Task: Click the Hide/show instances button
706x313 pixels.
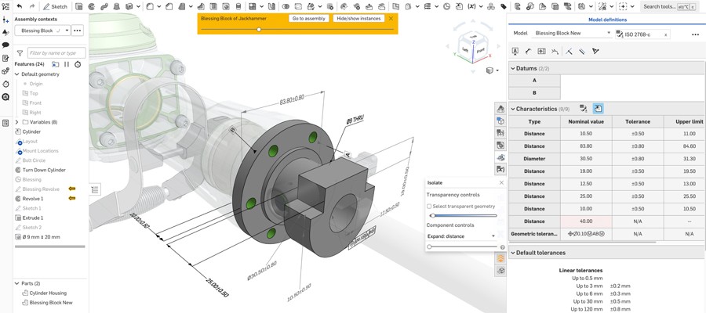Action: click(x=358, y=18)
